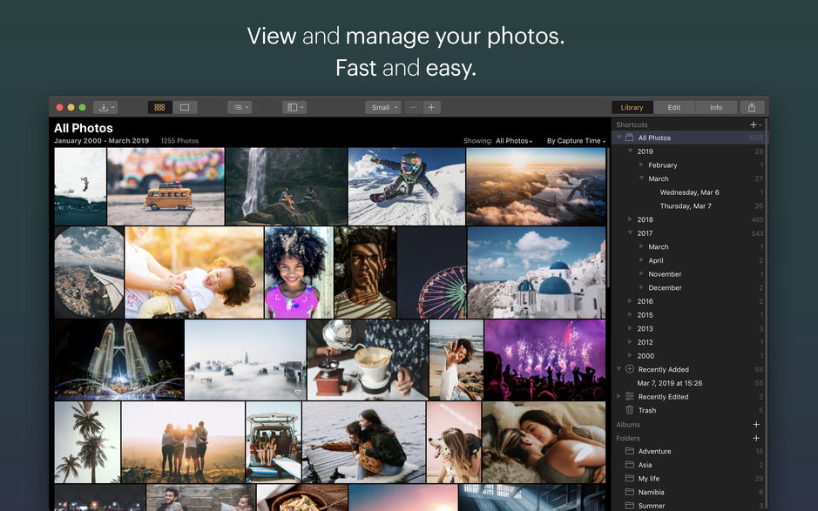
Task: Switch to the Edit tab
Action: [x=673, y=106]
